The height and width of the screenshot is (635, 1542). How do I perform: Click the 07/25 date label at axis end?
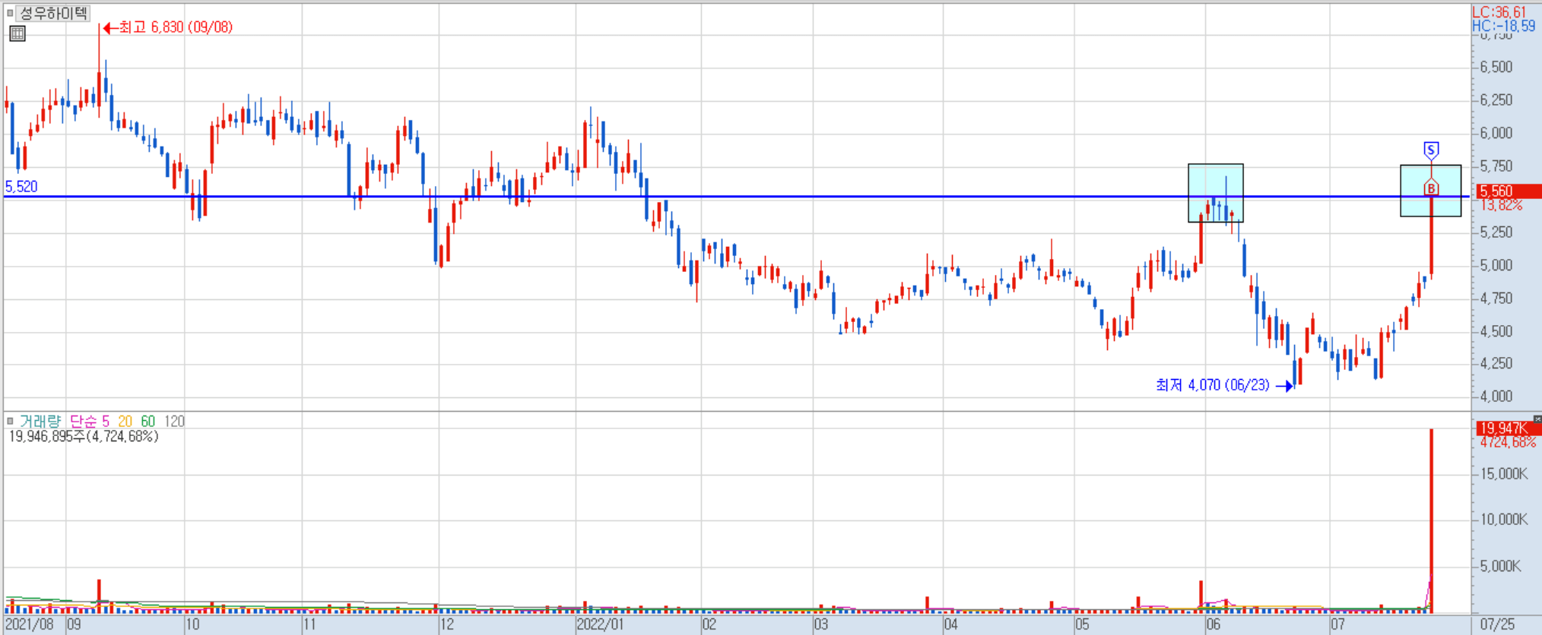pos(1496,624)
